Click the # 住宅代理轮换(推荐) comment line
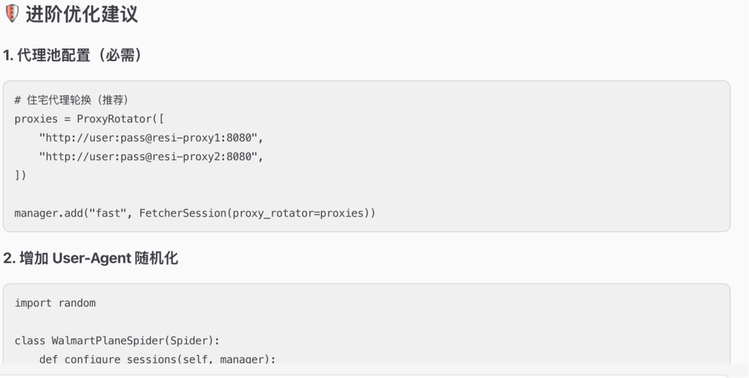The height and width of the screenshot is (378, 749). coord(71,100)
